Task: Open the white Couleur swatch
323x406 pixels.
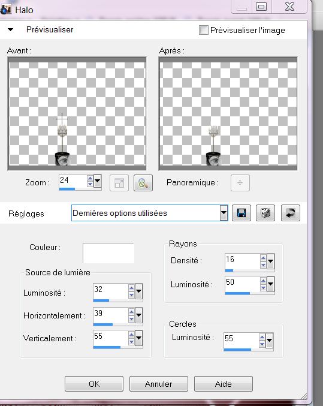Action: (108, 253)
